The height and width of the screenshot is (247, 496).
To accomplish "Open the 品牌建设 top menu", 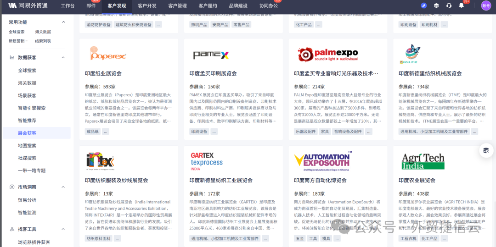I will coord(238,5).
